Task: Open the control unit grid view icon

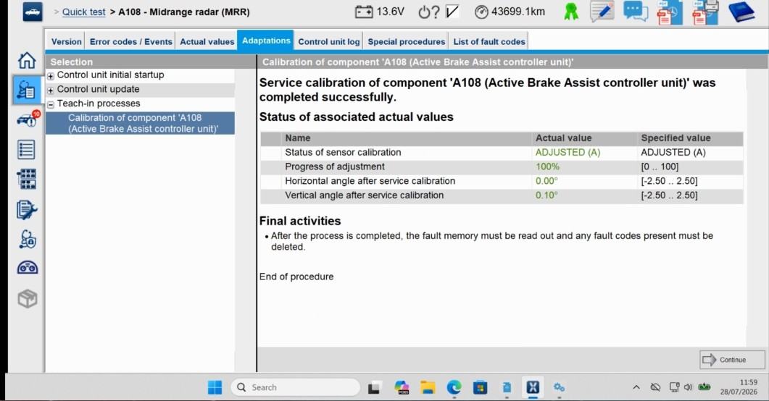Action: pos(27,179)
